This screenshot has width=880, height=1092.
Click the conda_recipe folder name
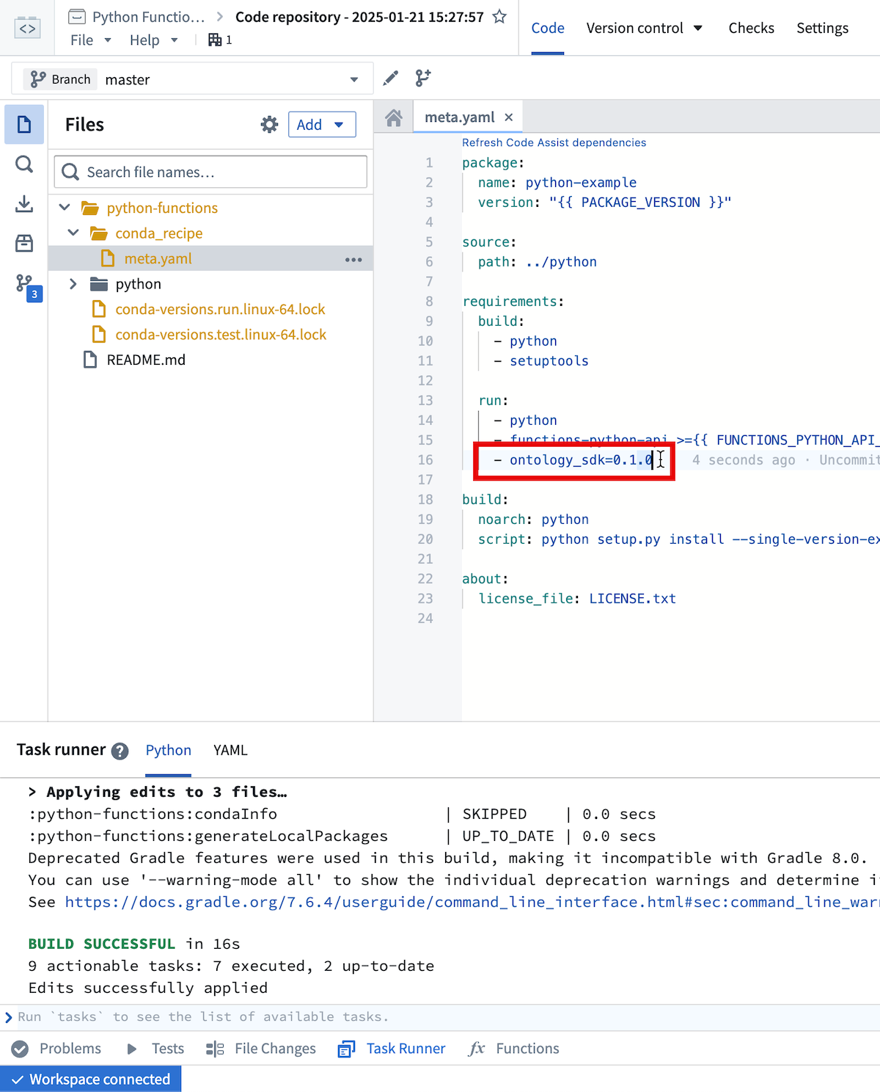[159, 233]
